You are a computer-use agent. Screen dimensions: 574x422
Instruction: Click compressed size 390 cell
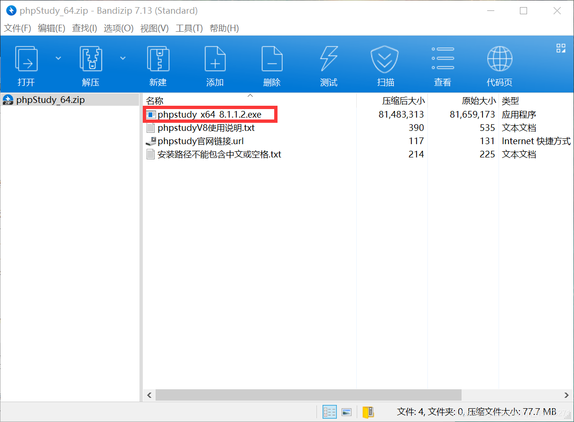pyautogui.click(x=416, y=128)
